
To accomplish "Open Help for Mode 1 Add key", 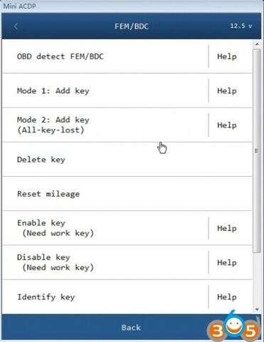I will click(x=227, y=90).
